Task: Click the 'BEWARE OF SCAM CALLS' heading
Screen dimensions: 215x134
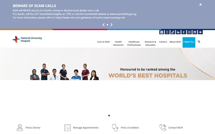Action: pos(34,6)
